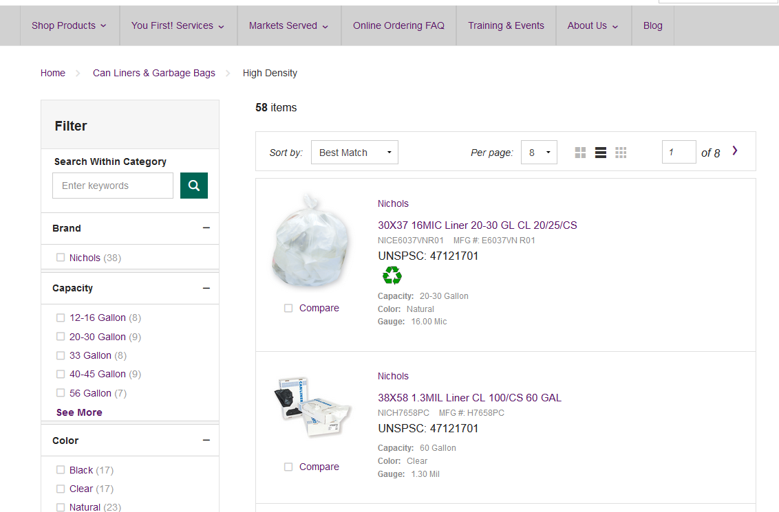The height and width of the screenshot is (512, 779).
Task: Click Nichols brand above 38X58 liner
Action: pyautogui.click(x=393, y=376)
